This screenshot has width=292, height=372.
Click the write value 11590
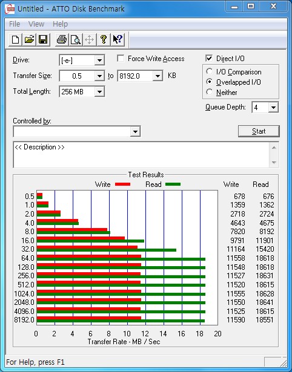point(236,320)
